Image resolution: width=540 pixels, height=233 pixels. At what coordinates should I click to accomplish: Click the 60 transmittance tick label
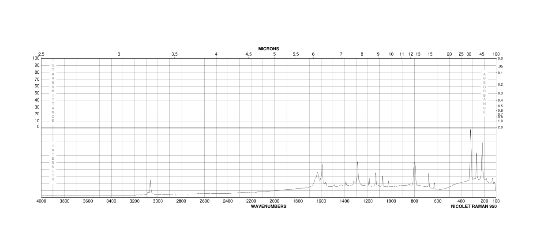36,86
